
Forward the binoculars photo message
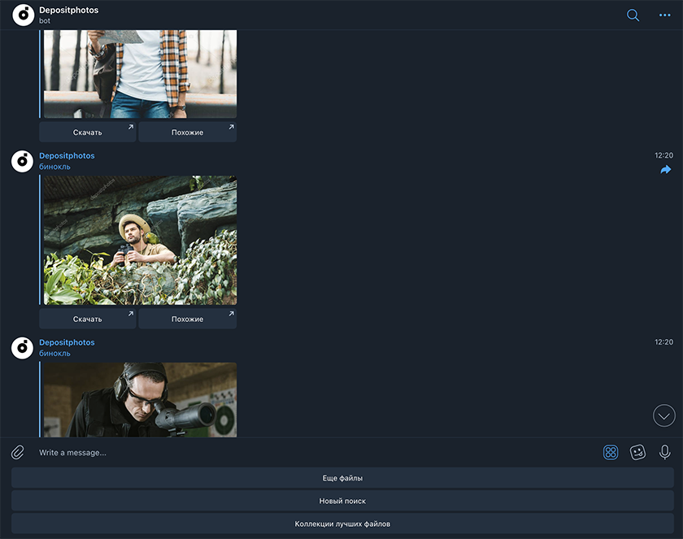[665, 170]
